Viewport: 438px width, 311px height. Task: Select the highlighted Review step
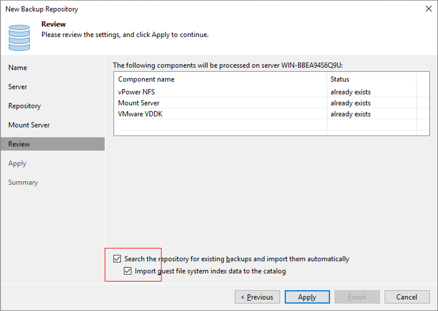click(19, 144)
